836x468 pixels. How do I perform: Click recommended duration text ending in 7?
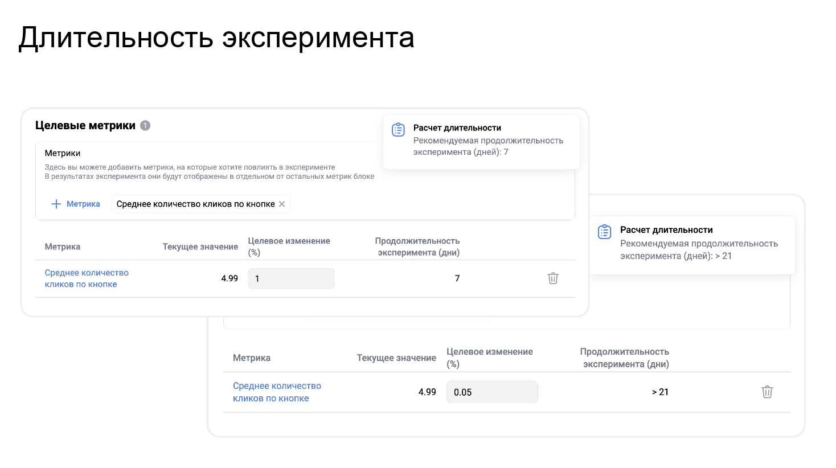488,146
